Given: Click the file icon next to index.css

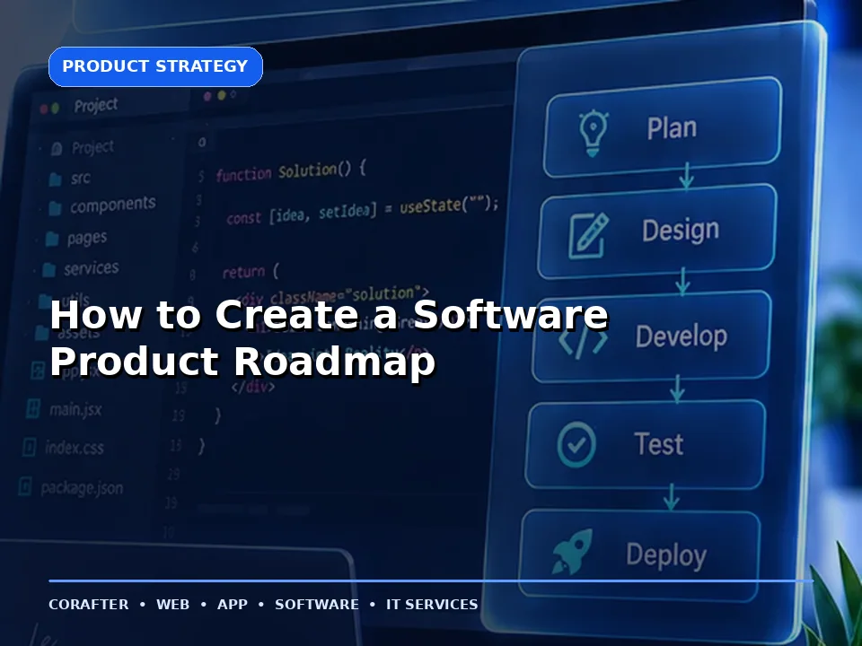Looking at the screenshot, I should click(x=29, y=447).
